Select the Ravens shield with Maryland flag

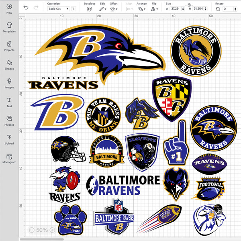[172, 99]
